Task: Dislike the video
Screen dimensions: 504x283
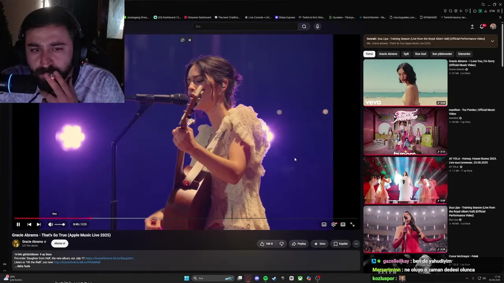Action: [x=282, y=244]
